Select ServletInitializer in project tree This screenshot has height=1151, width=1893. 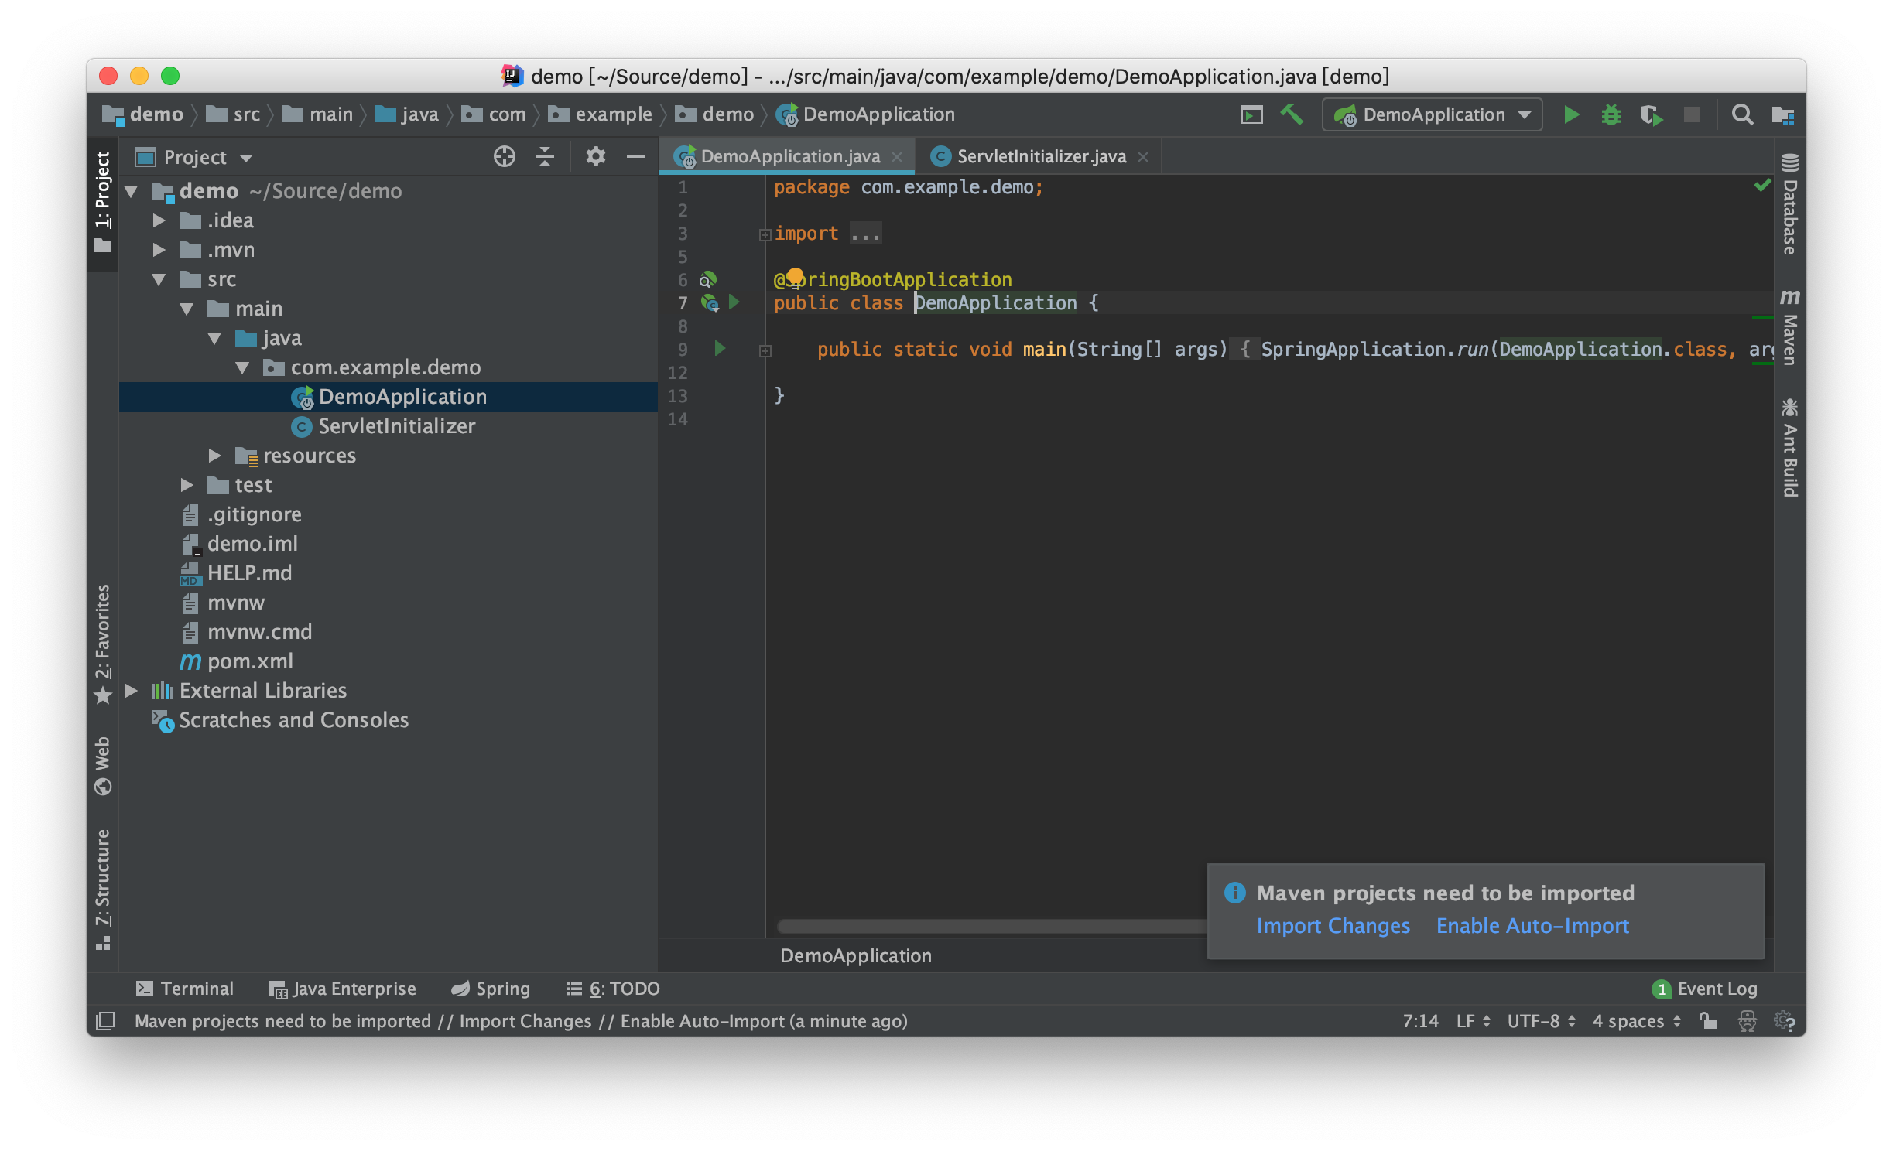coord(388,426)
